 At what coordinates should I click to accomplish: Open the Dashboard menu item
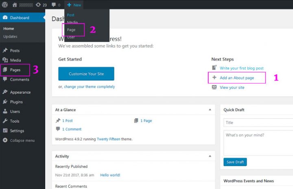22,17
